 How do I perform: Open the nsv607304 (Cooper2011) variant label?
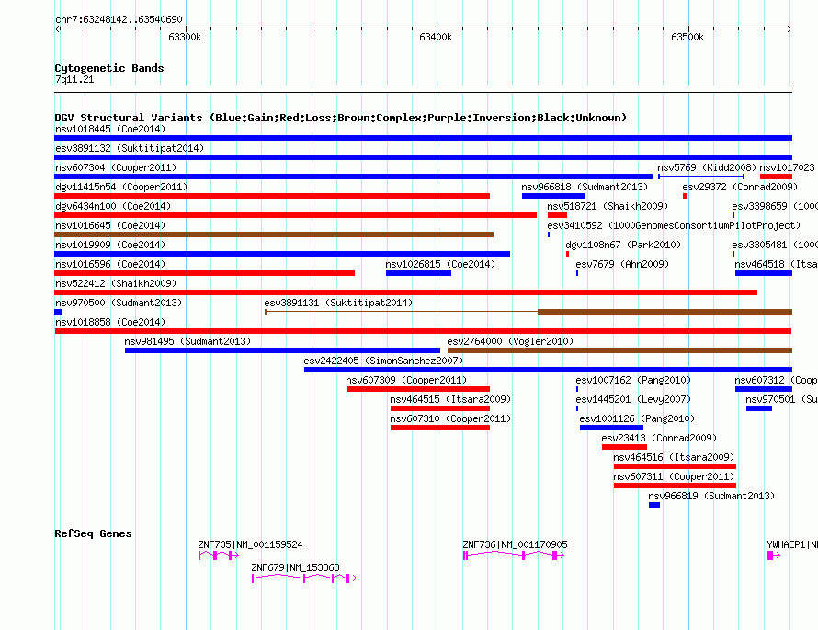116,167
